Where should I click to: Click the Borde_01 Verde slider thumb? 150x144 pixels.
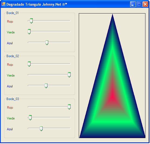click(x=29, y=32)
